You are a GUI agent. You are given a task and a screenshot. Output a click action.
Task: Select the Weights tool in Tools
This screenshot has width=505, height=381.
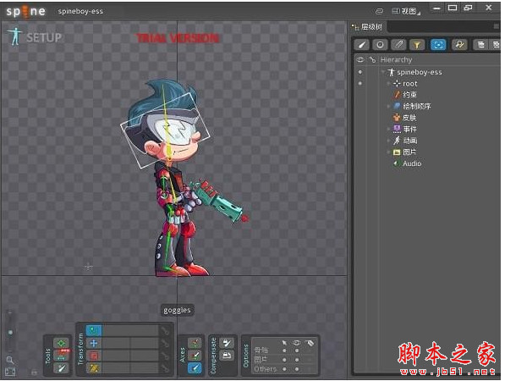(x=61, y=356)
